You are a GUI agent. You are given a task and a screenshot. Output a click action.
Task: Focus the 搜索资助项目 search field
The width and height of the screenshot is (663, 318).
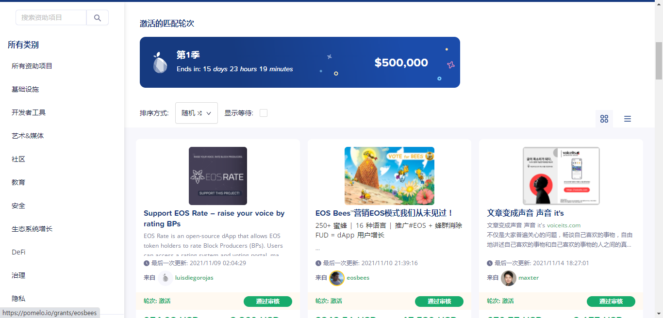coord(51,17)
